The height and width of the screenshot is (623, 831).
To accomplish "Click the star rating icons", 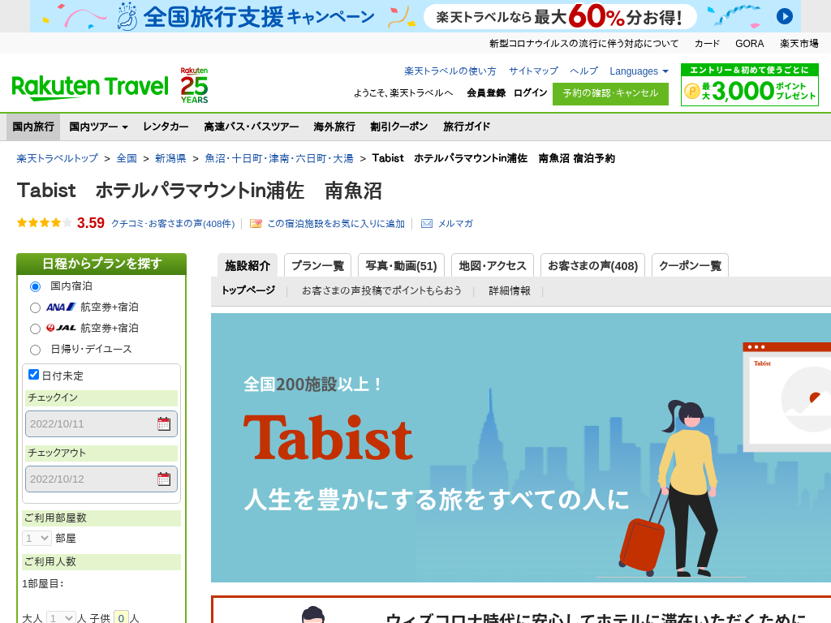I will (45, 223).
